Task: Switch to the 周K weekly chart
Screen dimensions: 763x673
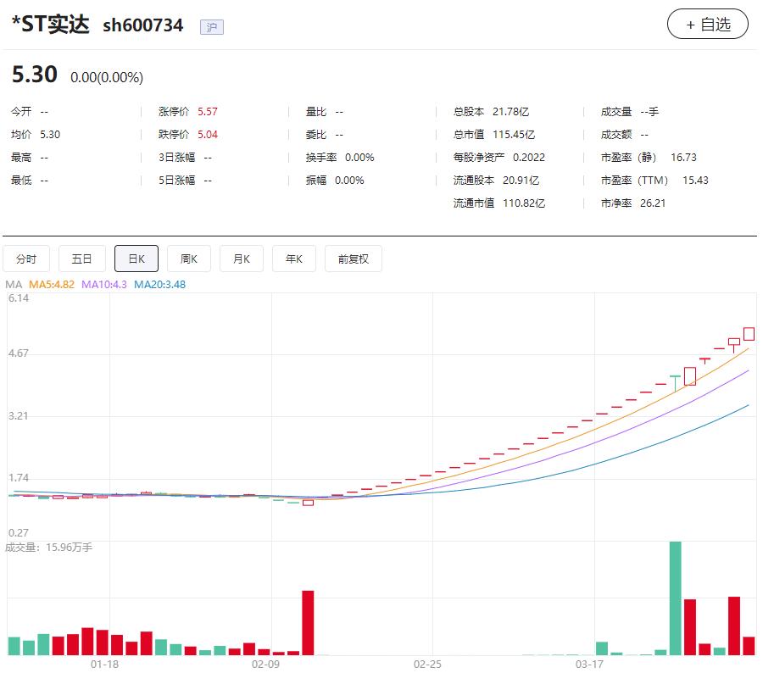Action: click(188, 259)
